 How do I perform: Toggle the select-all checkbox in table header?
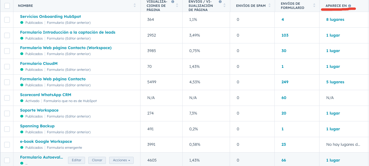(7, 6)
